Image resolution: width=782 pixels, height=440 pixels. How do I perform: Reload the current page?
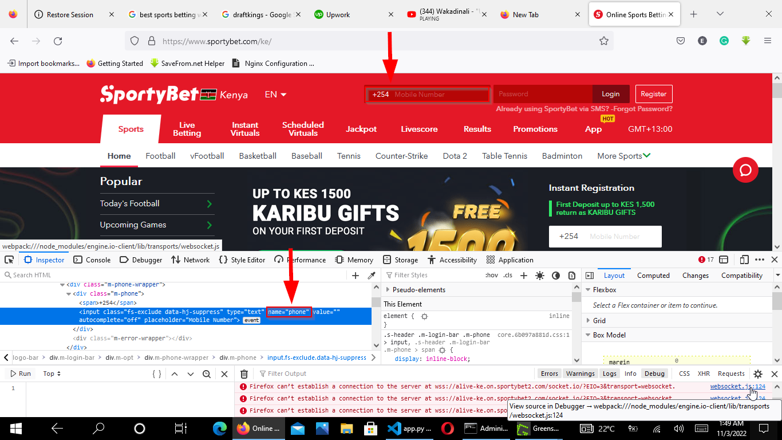[x=58, y=41]
